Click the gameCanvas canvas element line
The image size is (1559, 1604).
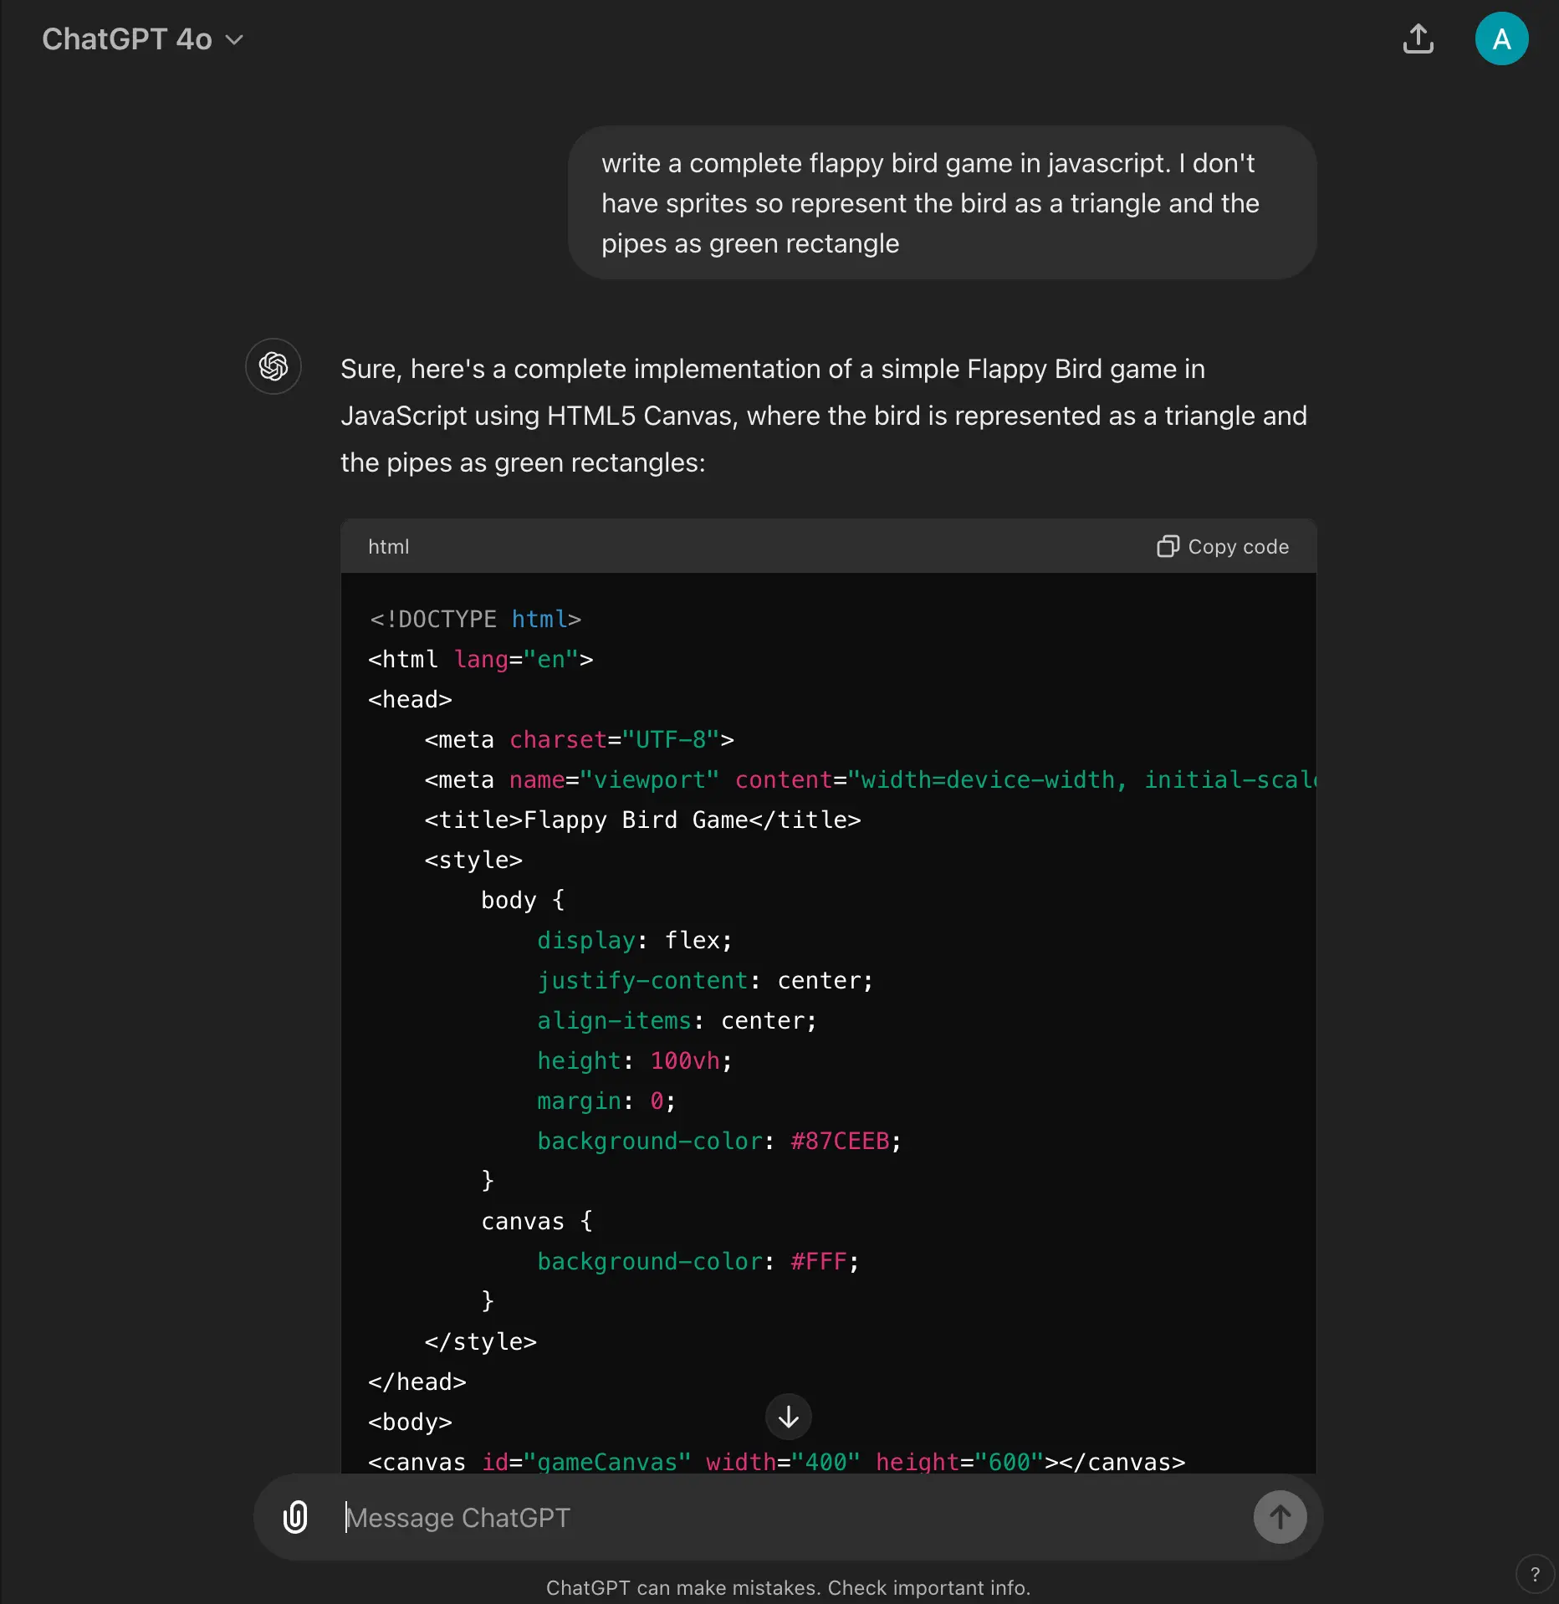(776, 1461)
